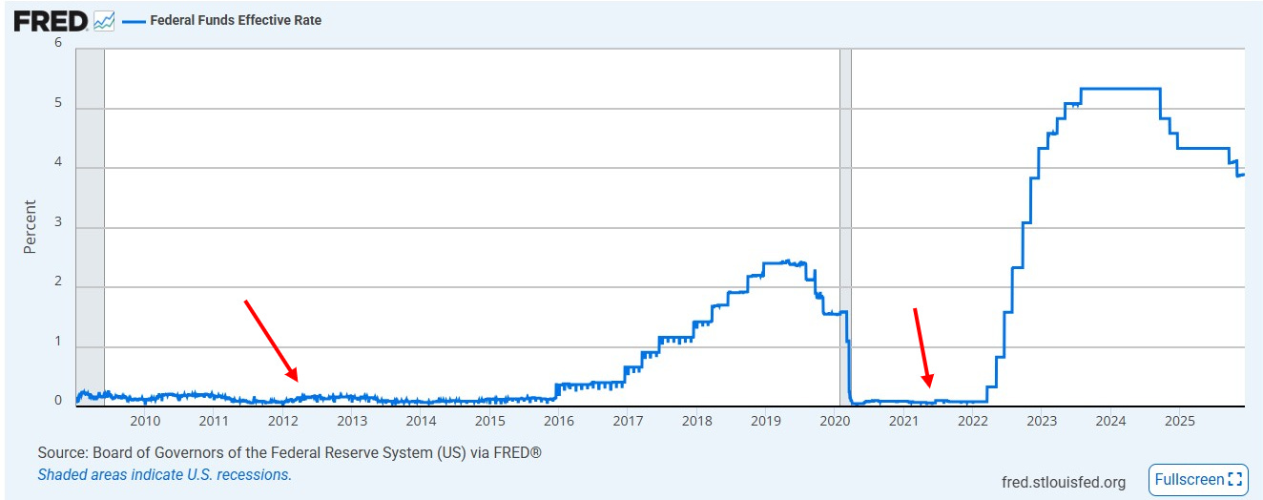Click the fred.stlouisfed.org site text

click(x=1064, y=481)
